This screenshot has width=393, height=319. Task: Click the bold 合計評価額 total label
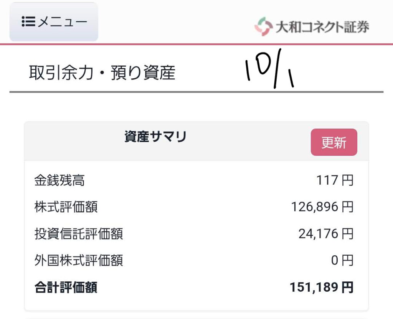[66, 288]
